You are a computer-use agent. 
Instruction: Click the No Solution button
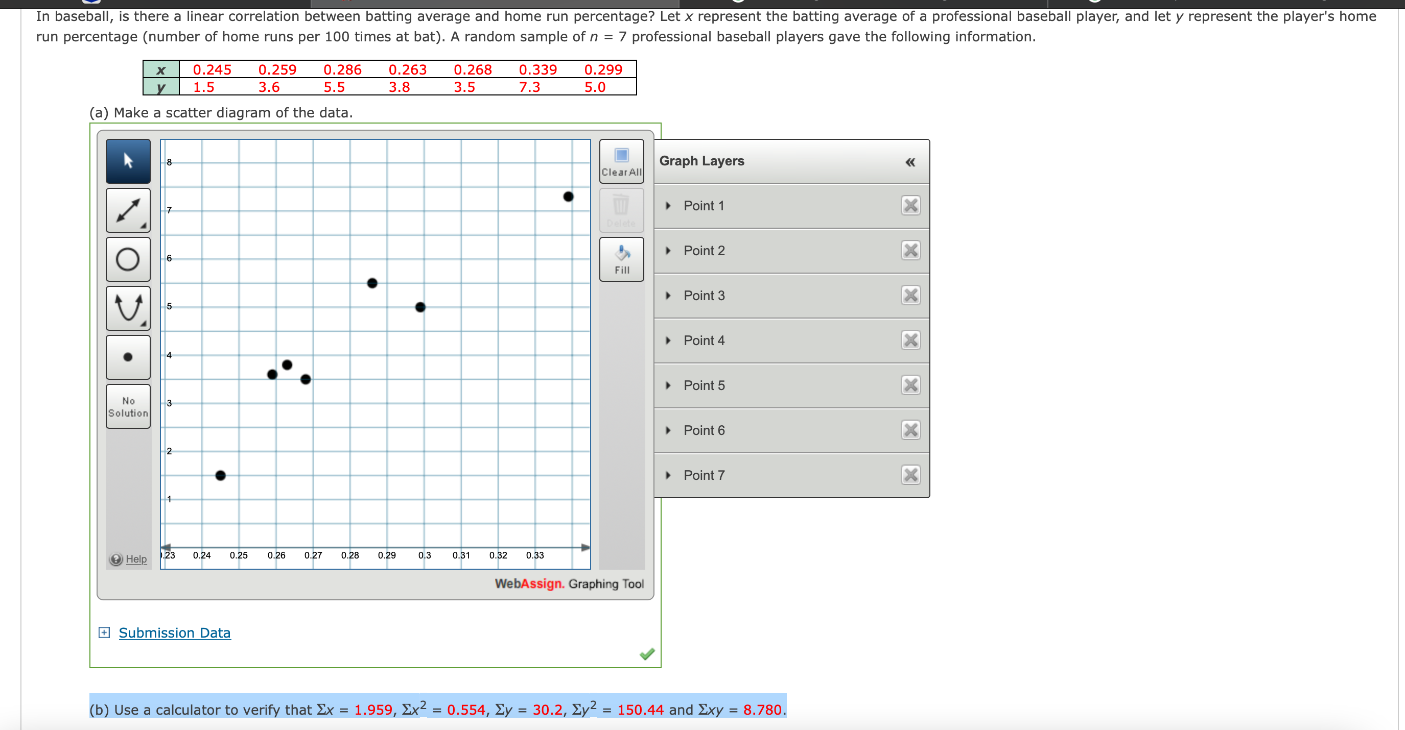pyautogui.click(x=128, y=406)
